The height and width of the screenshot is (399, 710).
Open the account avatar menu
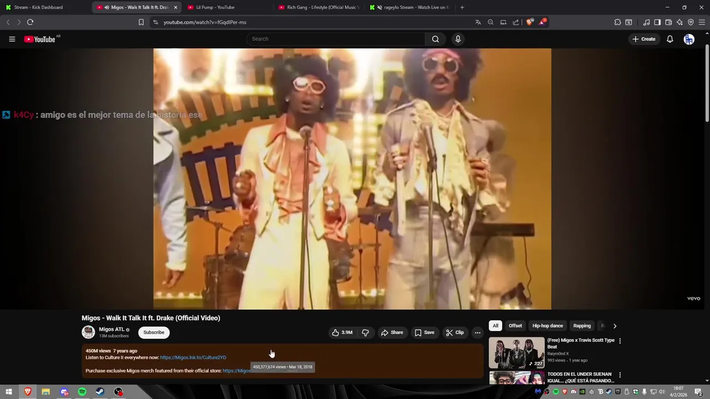pos(689,39)
